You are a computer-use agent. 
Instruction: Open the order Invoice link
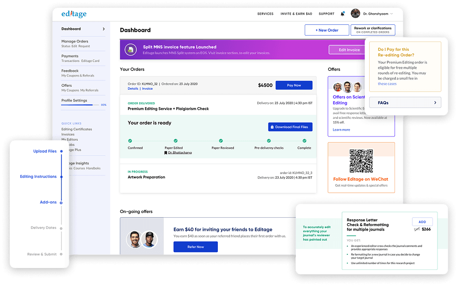pos(147,89)
